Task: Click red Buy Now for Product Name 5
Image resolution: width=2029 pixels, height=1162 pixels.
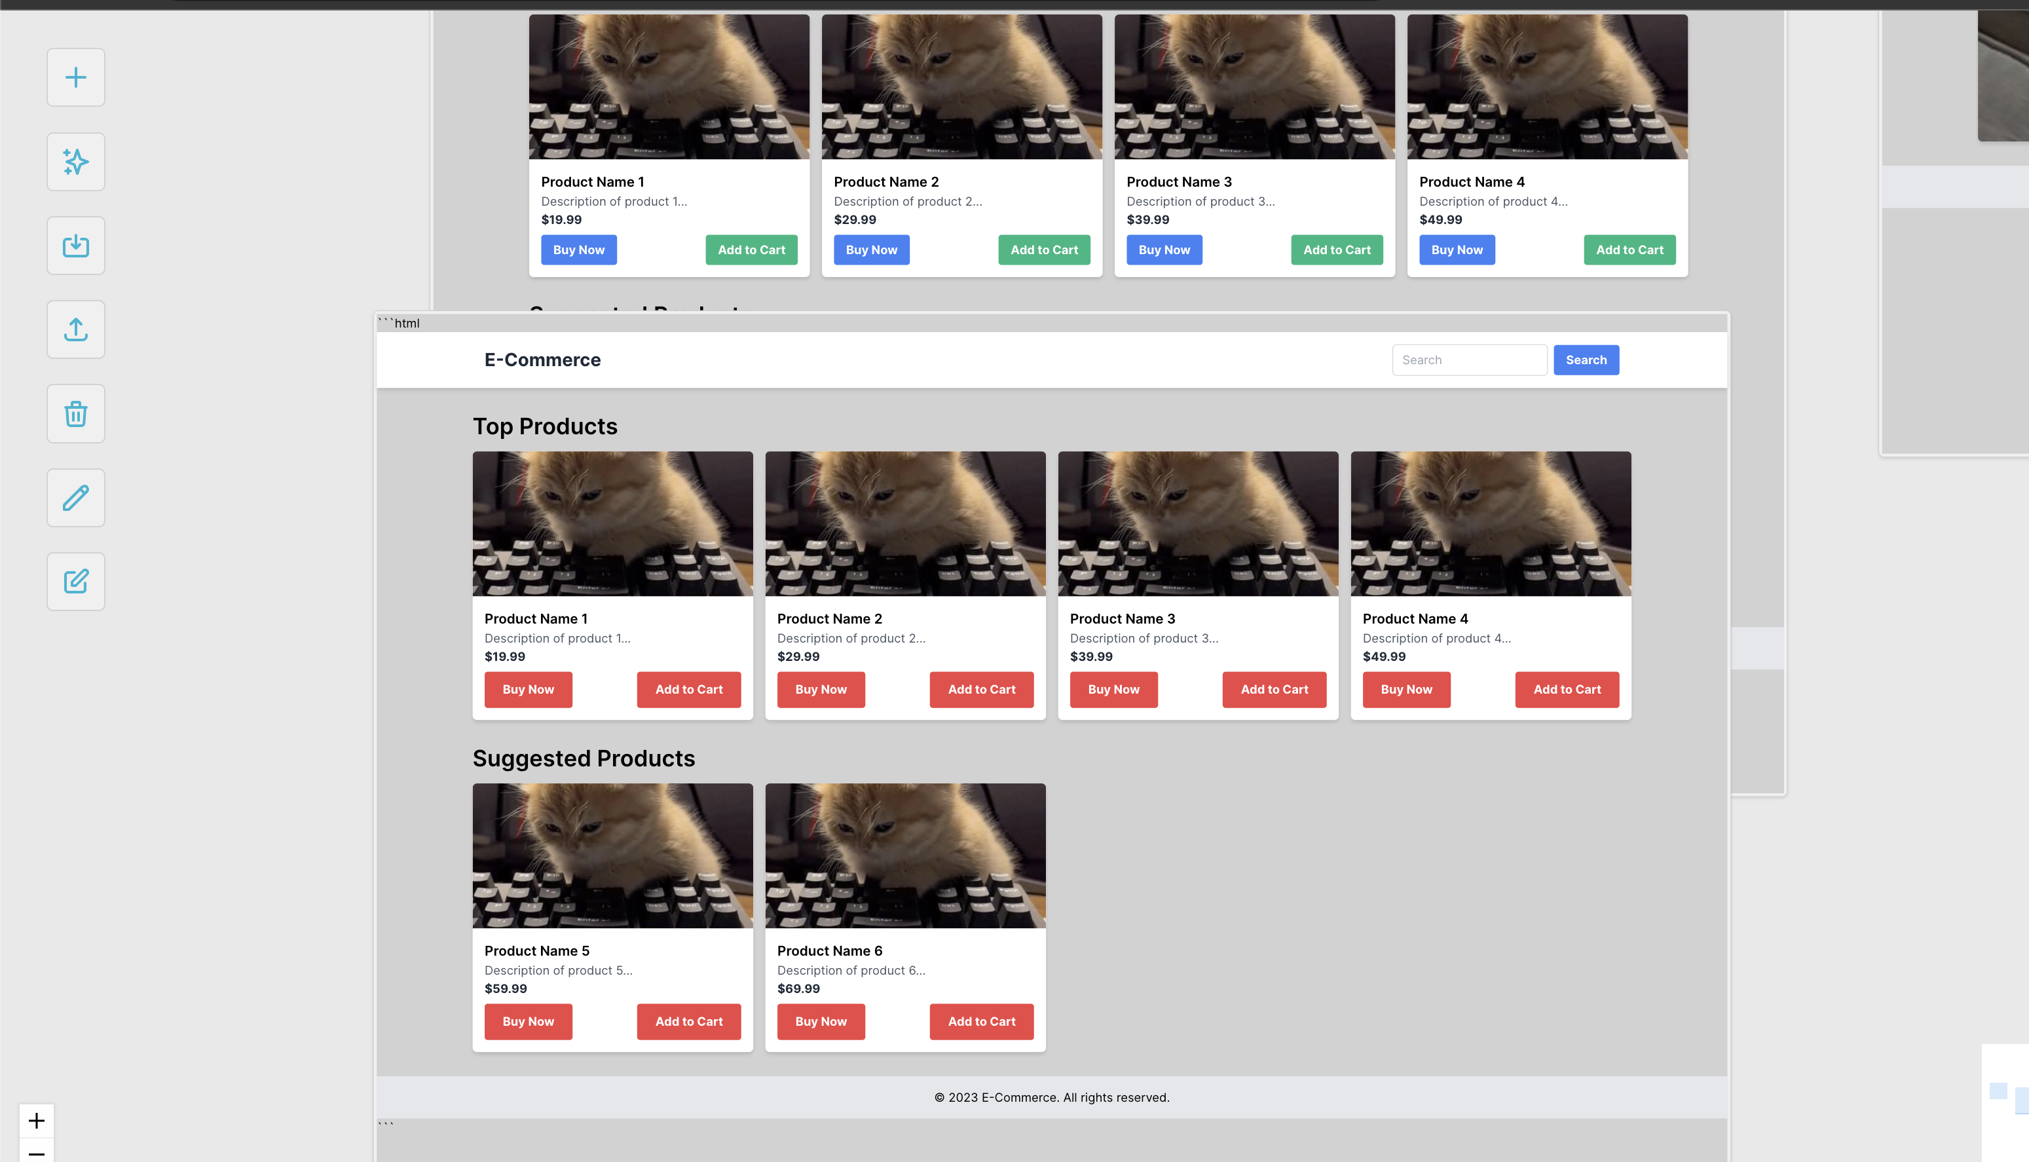Action: click(527, 1022)
